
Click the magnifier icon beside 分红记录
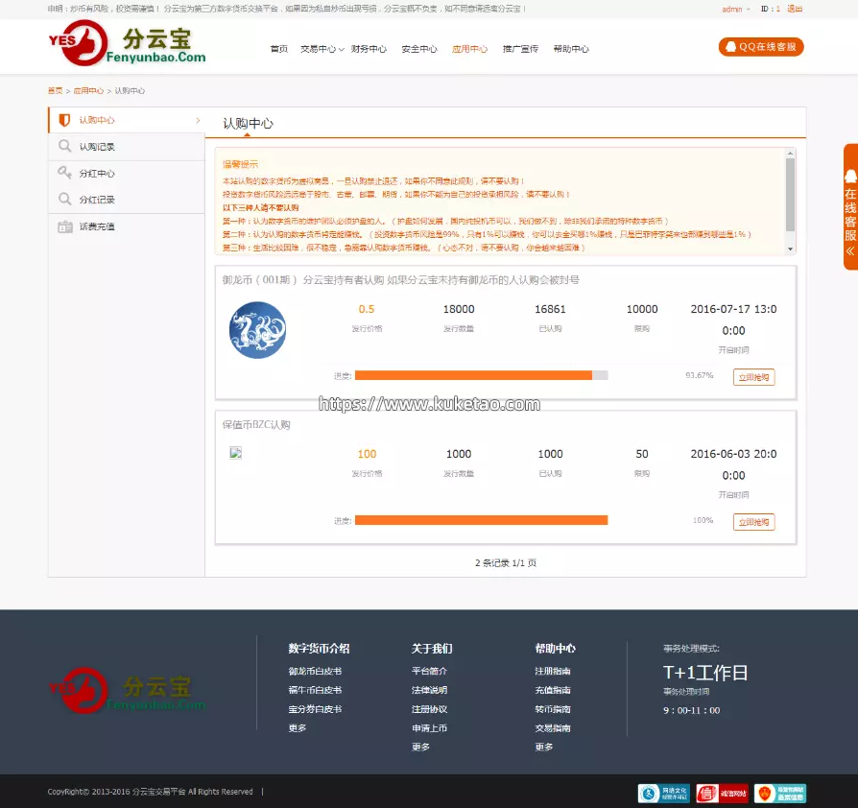coord(64,200)
